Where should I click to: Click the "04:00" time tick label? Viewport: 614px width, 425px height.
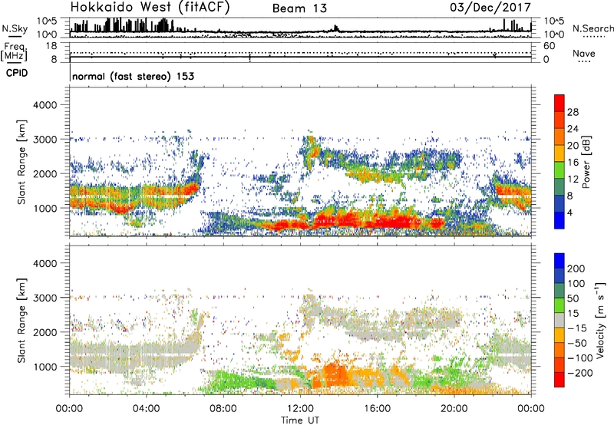146,409
